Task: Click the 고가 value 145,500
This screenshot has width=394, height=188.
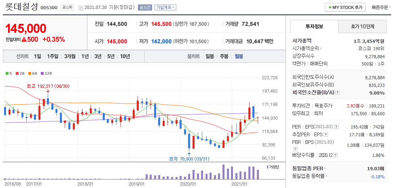Action: tap(161, 24)
